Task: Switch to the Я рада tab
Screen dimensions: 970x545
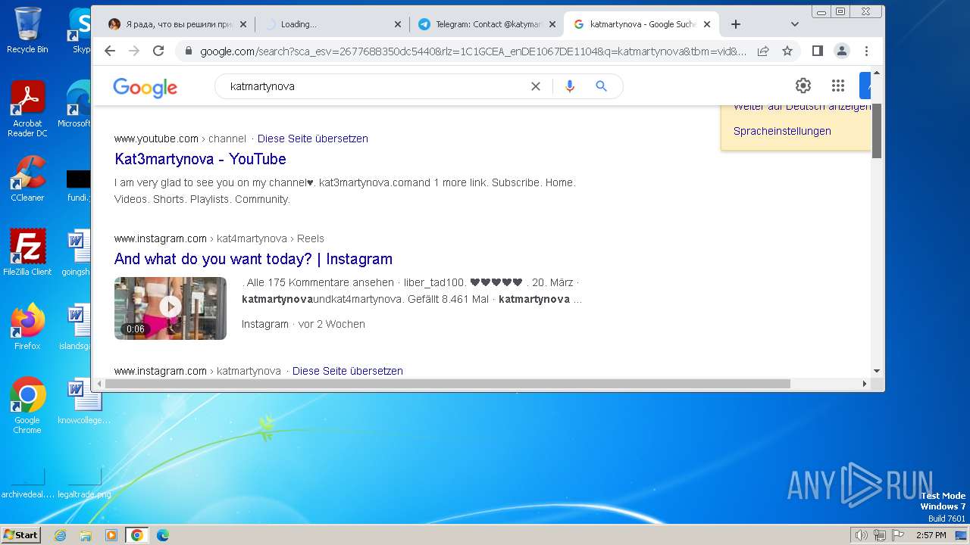Action: click(177, 24)
